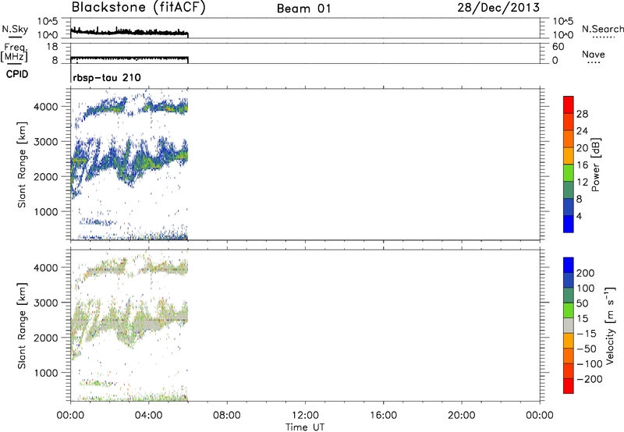Click the date 28/Dec/2013

tap(498, 8)
